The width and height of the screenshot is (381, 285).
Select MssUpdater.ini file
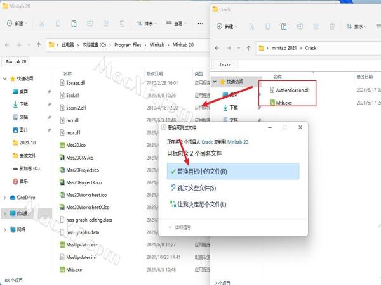point(81,257)
